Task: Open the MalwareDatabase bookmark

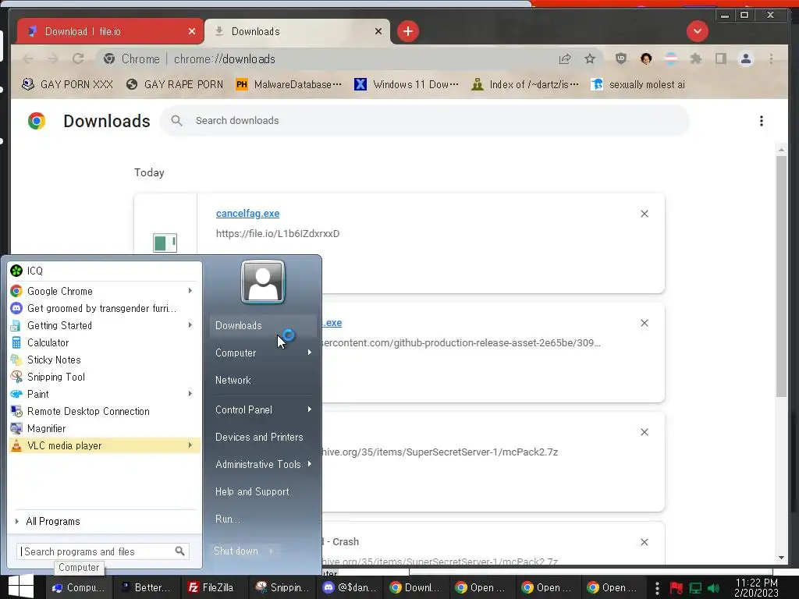Action: tap(289, 84)
